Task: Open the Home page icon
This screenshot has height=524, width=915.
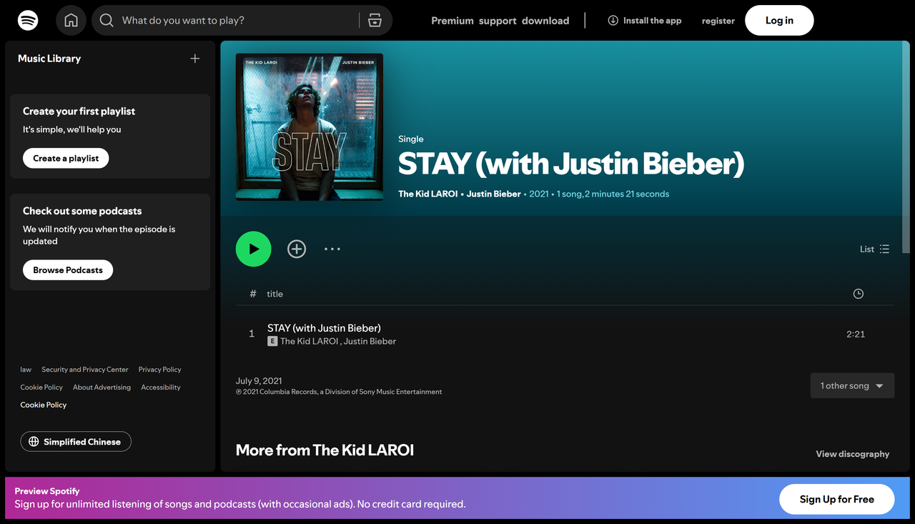Action: click(x=71, y=20)
